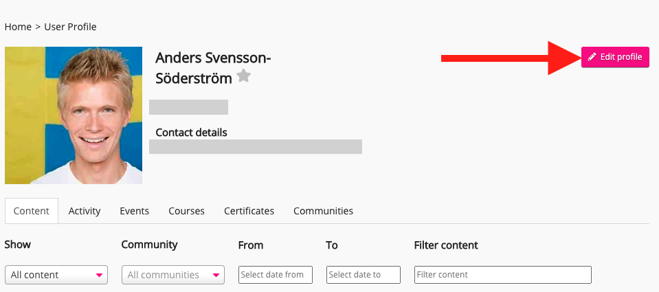Click the Select date from field
This screenshot has height=292, width=659.
coord(275,275)
